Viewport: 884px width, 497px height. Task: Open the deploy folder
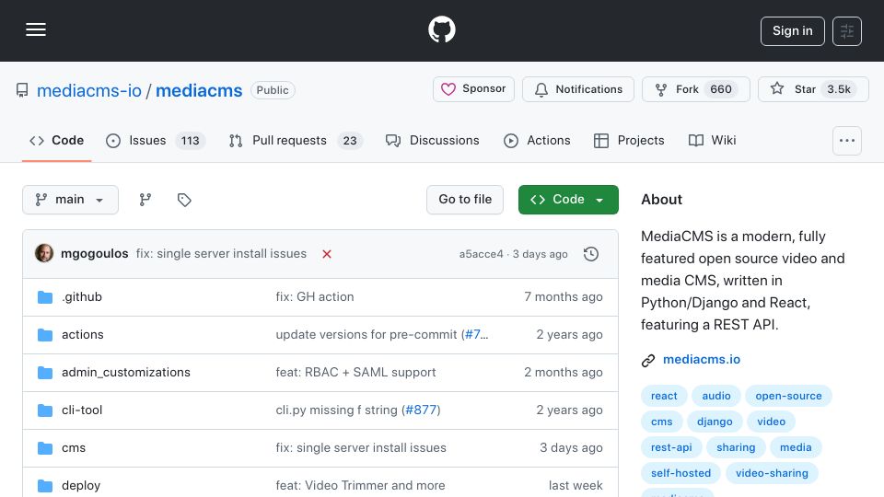81,486
